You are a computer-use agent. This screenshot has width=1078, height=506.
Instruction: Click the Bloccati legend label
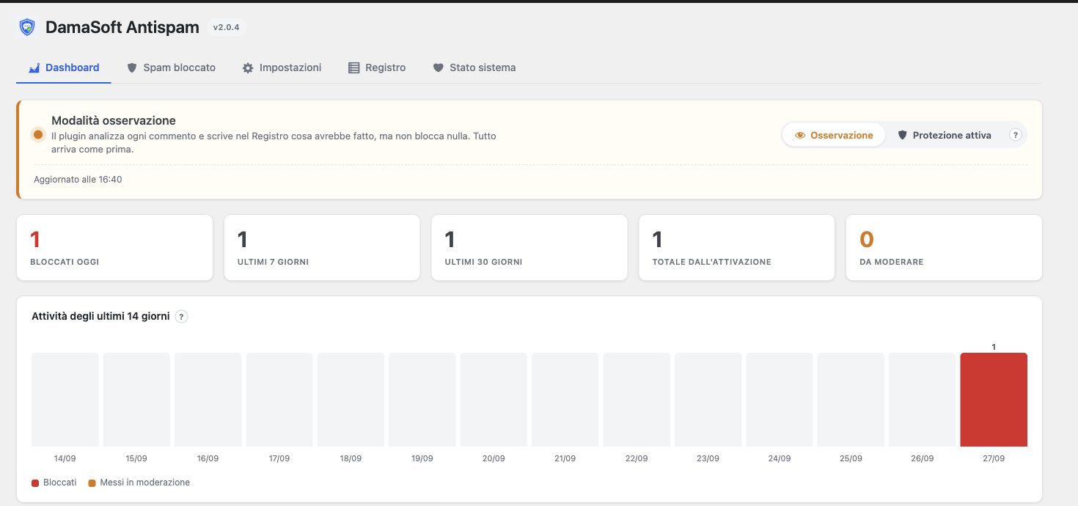tap(59, 483)
